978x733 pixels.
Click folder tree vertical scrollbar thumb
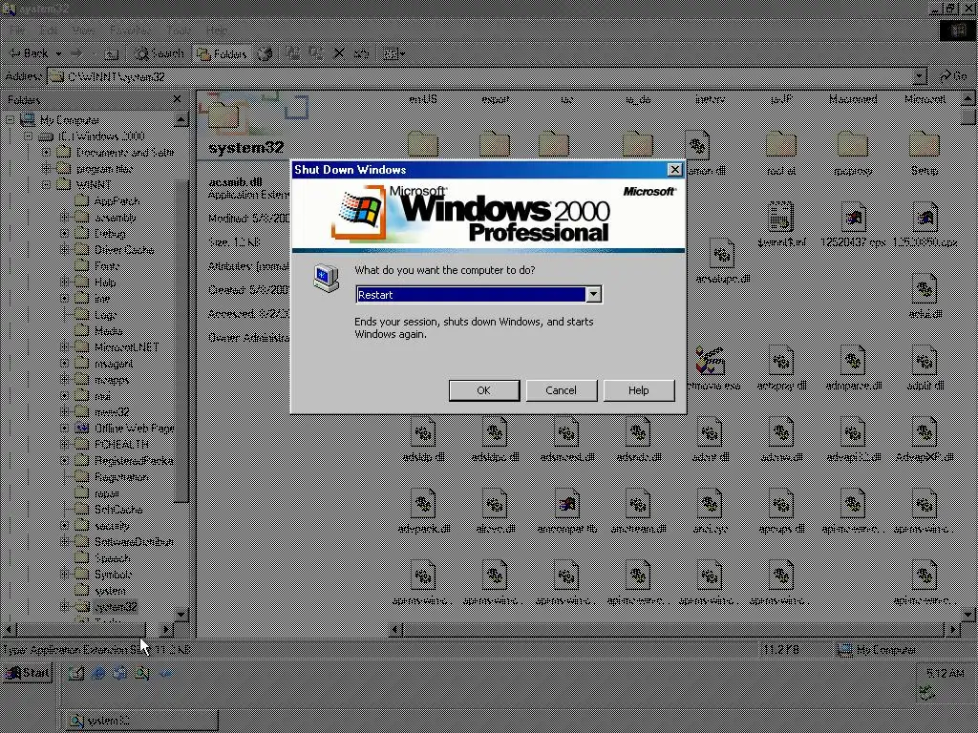(x=181, y=341)
